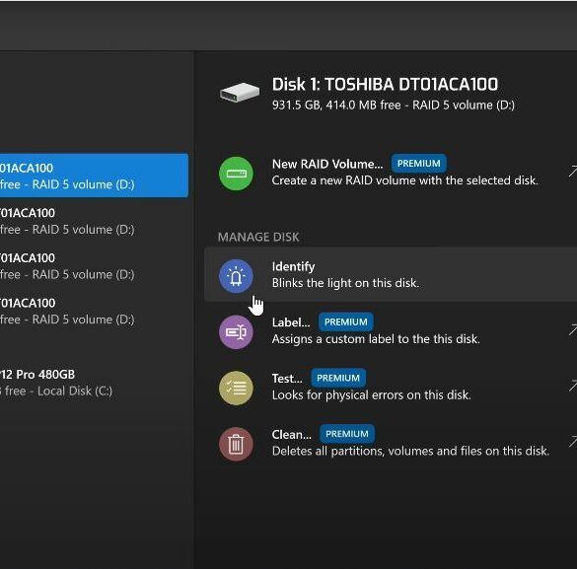Click the MANAGE DISK section header
The height and width of the screenshot is (569, 577).
258,237
